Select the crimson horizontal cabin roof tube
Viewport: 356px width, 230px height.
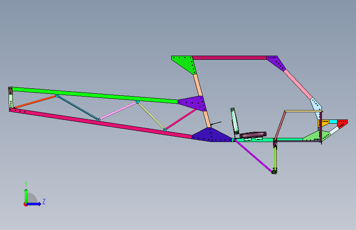click(x=229, y=58)
